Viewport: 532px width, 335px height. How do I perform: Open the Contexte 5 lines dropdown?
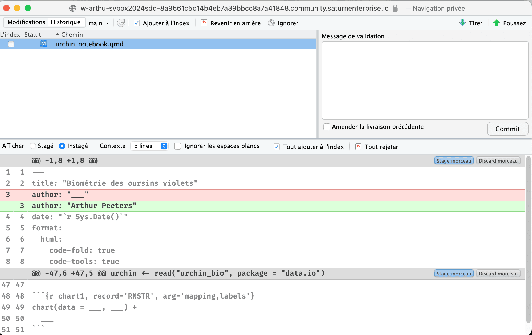149,146
